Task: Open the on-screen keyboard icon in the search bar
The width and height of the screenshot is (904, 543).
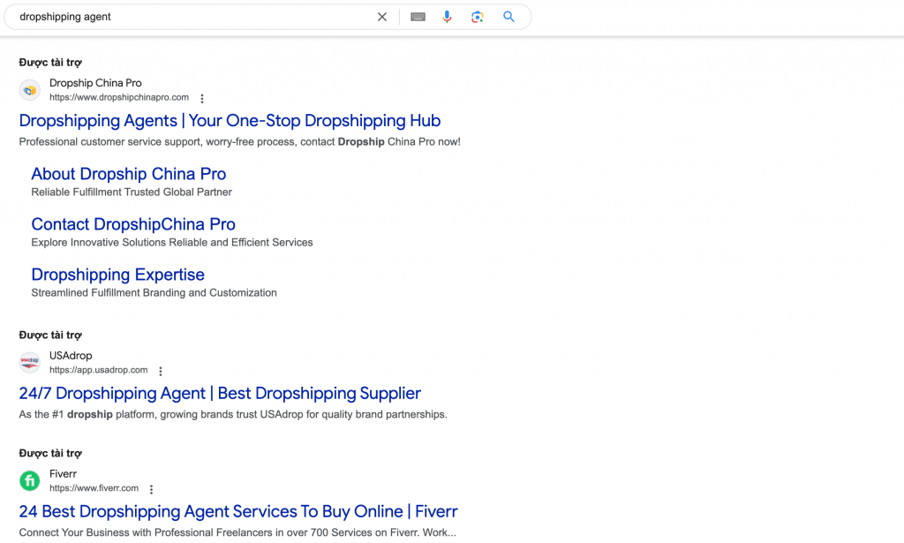Action: (x=417, y=16)
